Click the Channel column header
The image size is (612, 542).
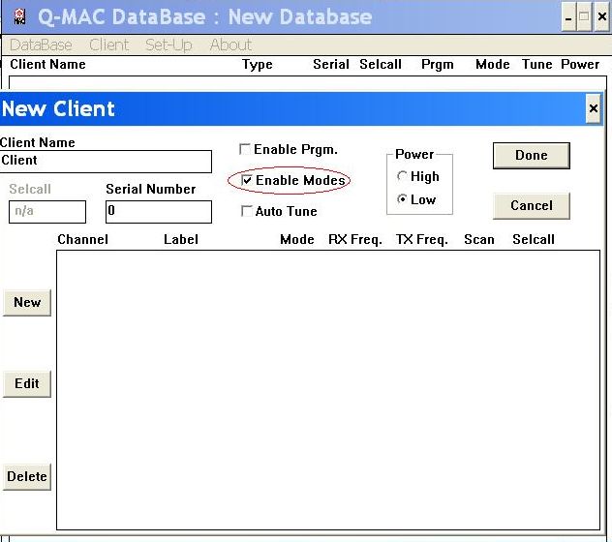click(82, 239)
